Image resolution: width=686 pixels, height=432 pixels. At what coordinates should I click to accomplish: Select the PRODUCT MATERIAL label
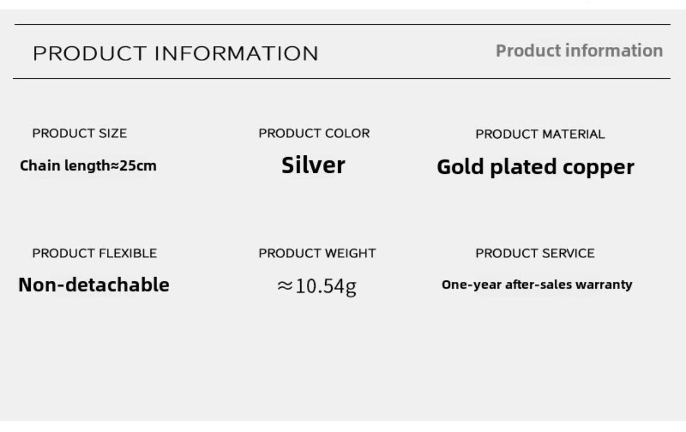(540, 134)
